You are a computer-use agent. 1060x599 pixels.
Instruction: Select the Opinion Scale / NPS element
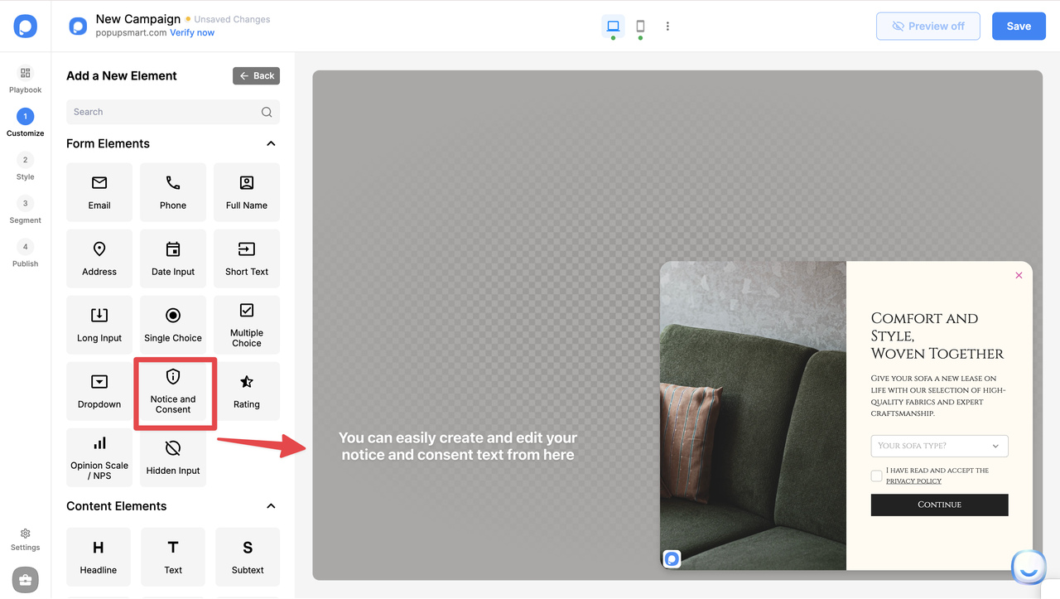pos(99,457)
